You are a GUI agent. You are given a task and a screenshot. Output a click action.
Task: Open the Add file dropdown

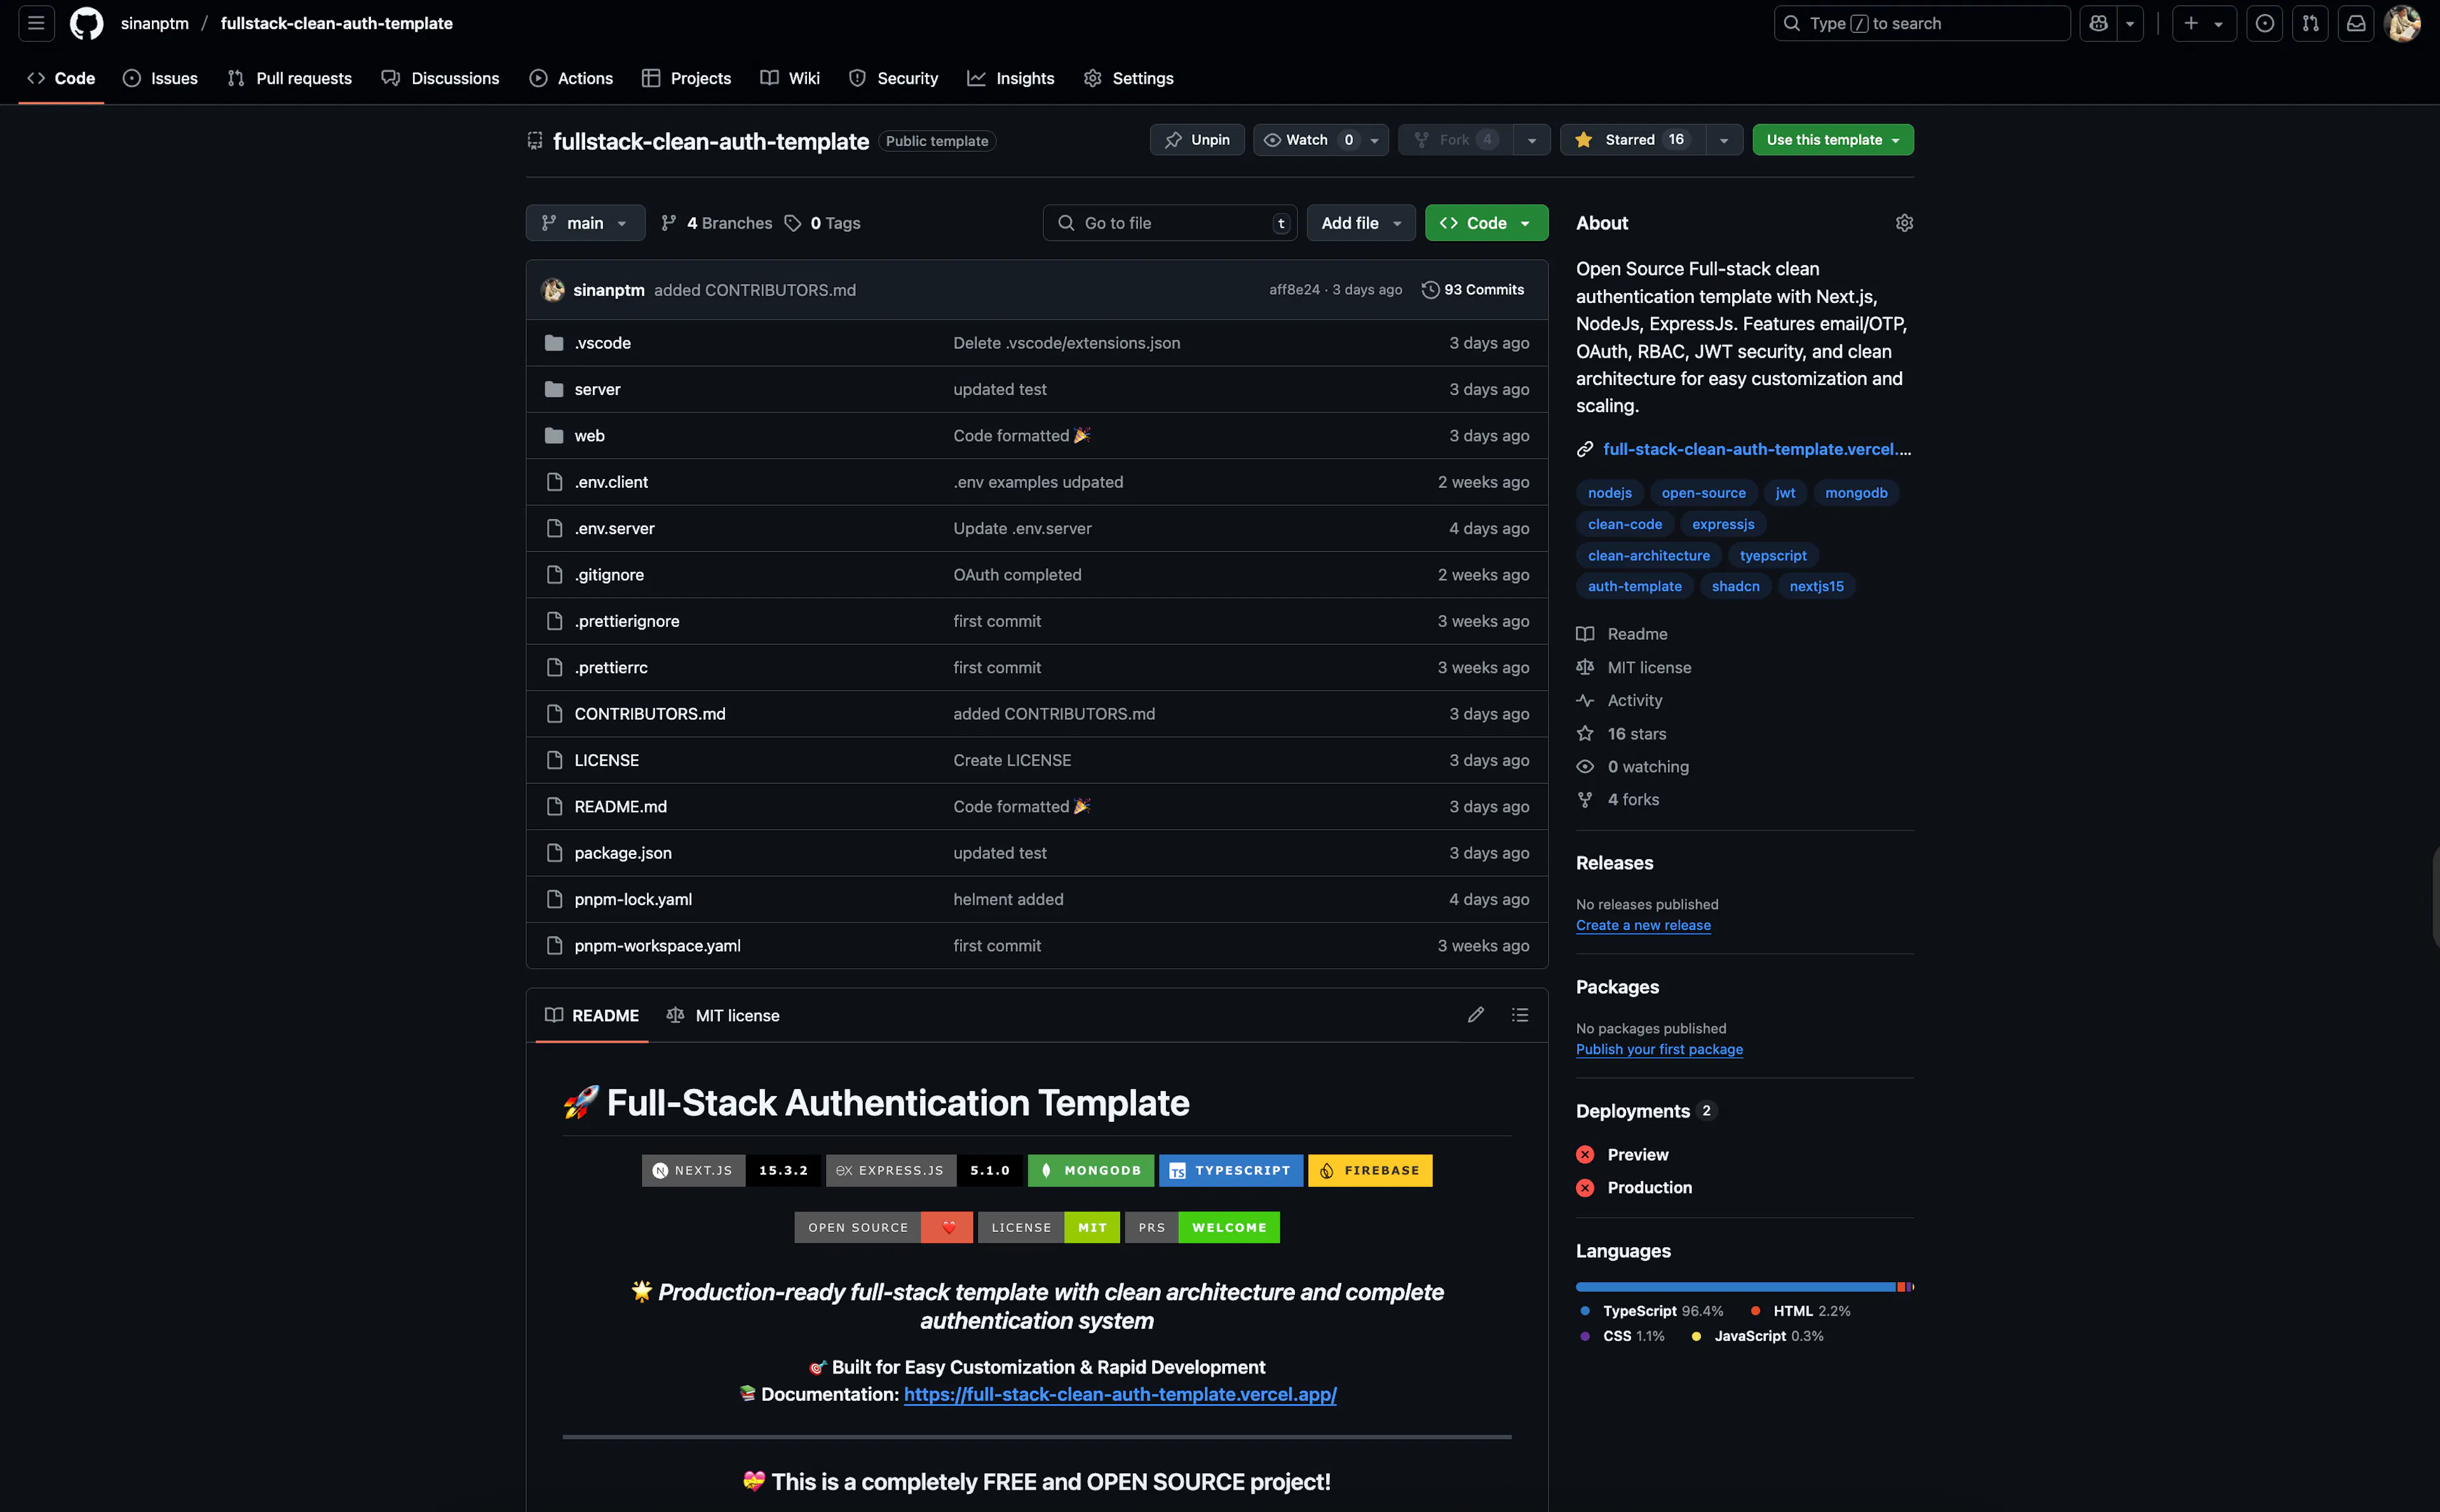click(1361, 223)
